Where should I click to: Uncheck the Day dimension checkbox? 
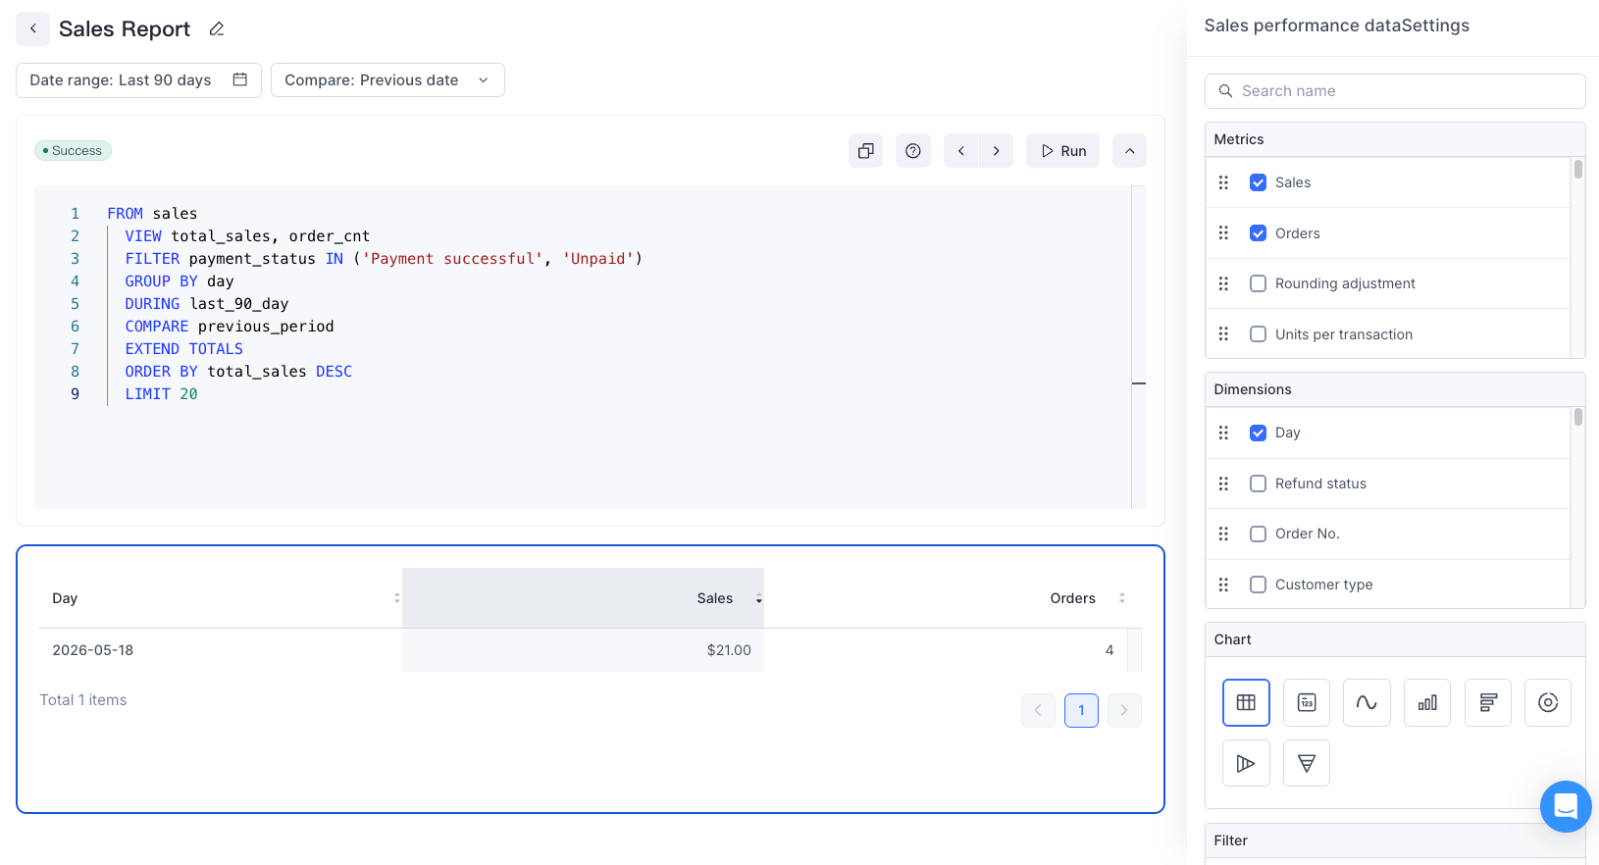tap(1258, 432)
